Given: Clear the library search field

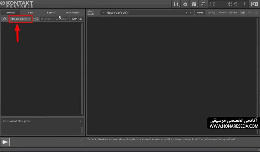Looking at the screenshot, I should click(67, 19).
